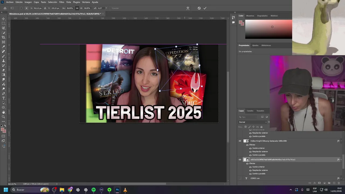Select the Rectangular Marquee tool
The height and width of the screenshot is (194, 345).
(4, 23)
